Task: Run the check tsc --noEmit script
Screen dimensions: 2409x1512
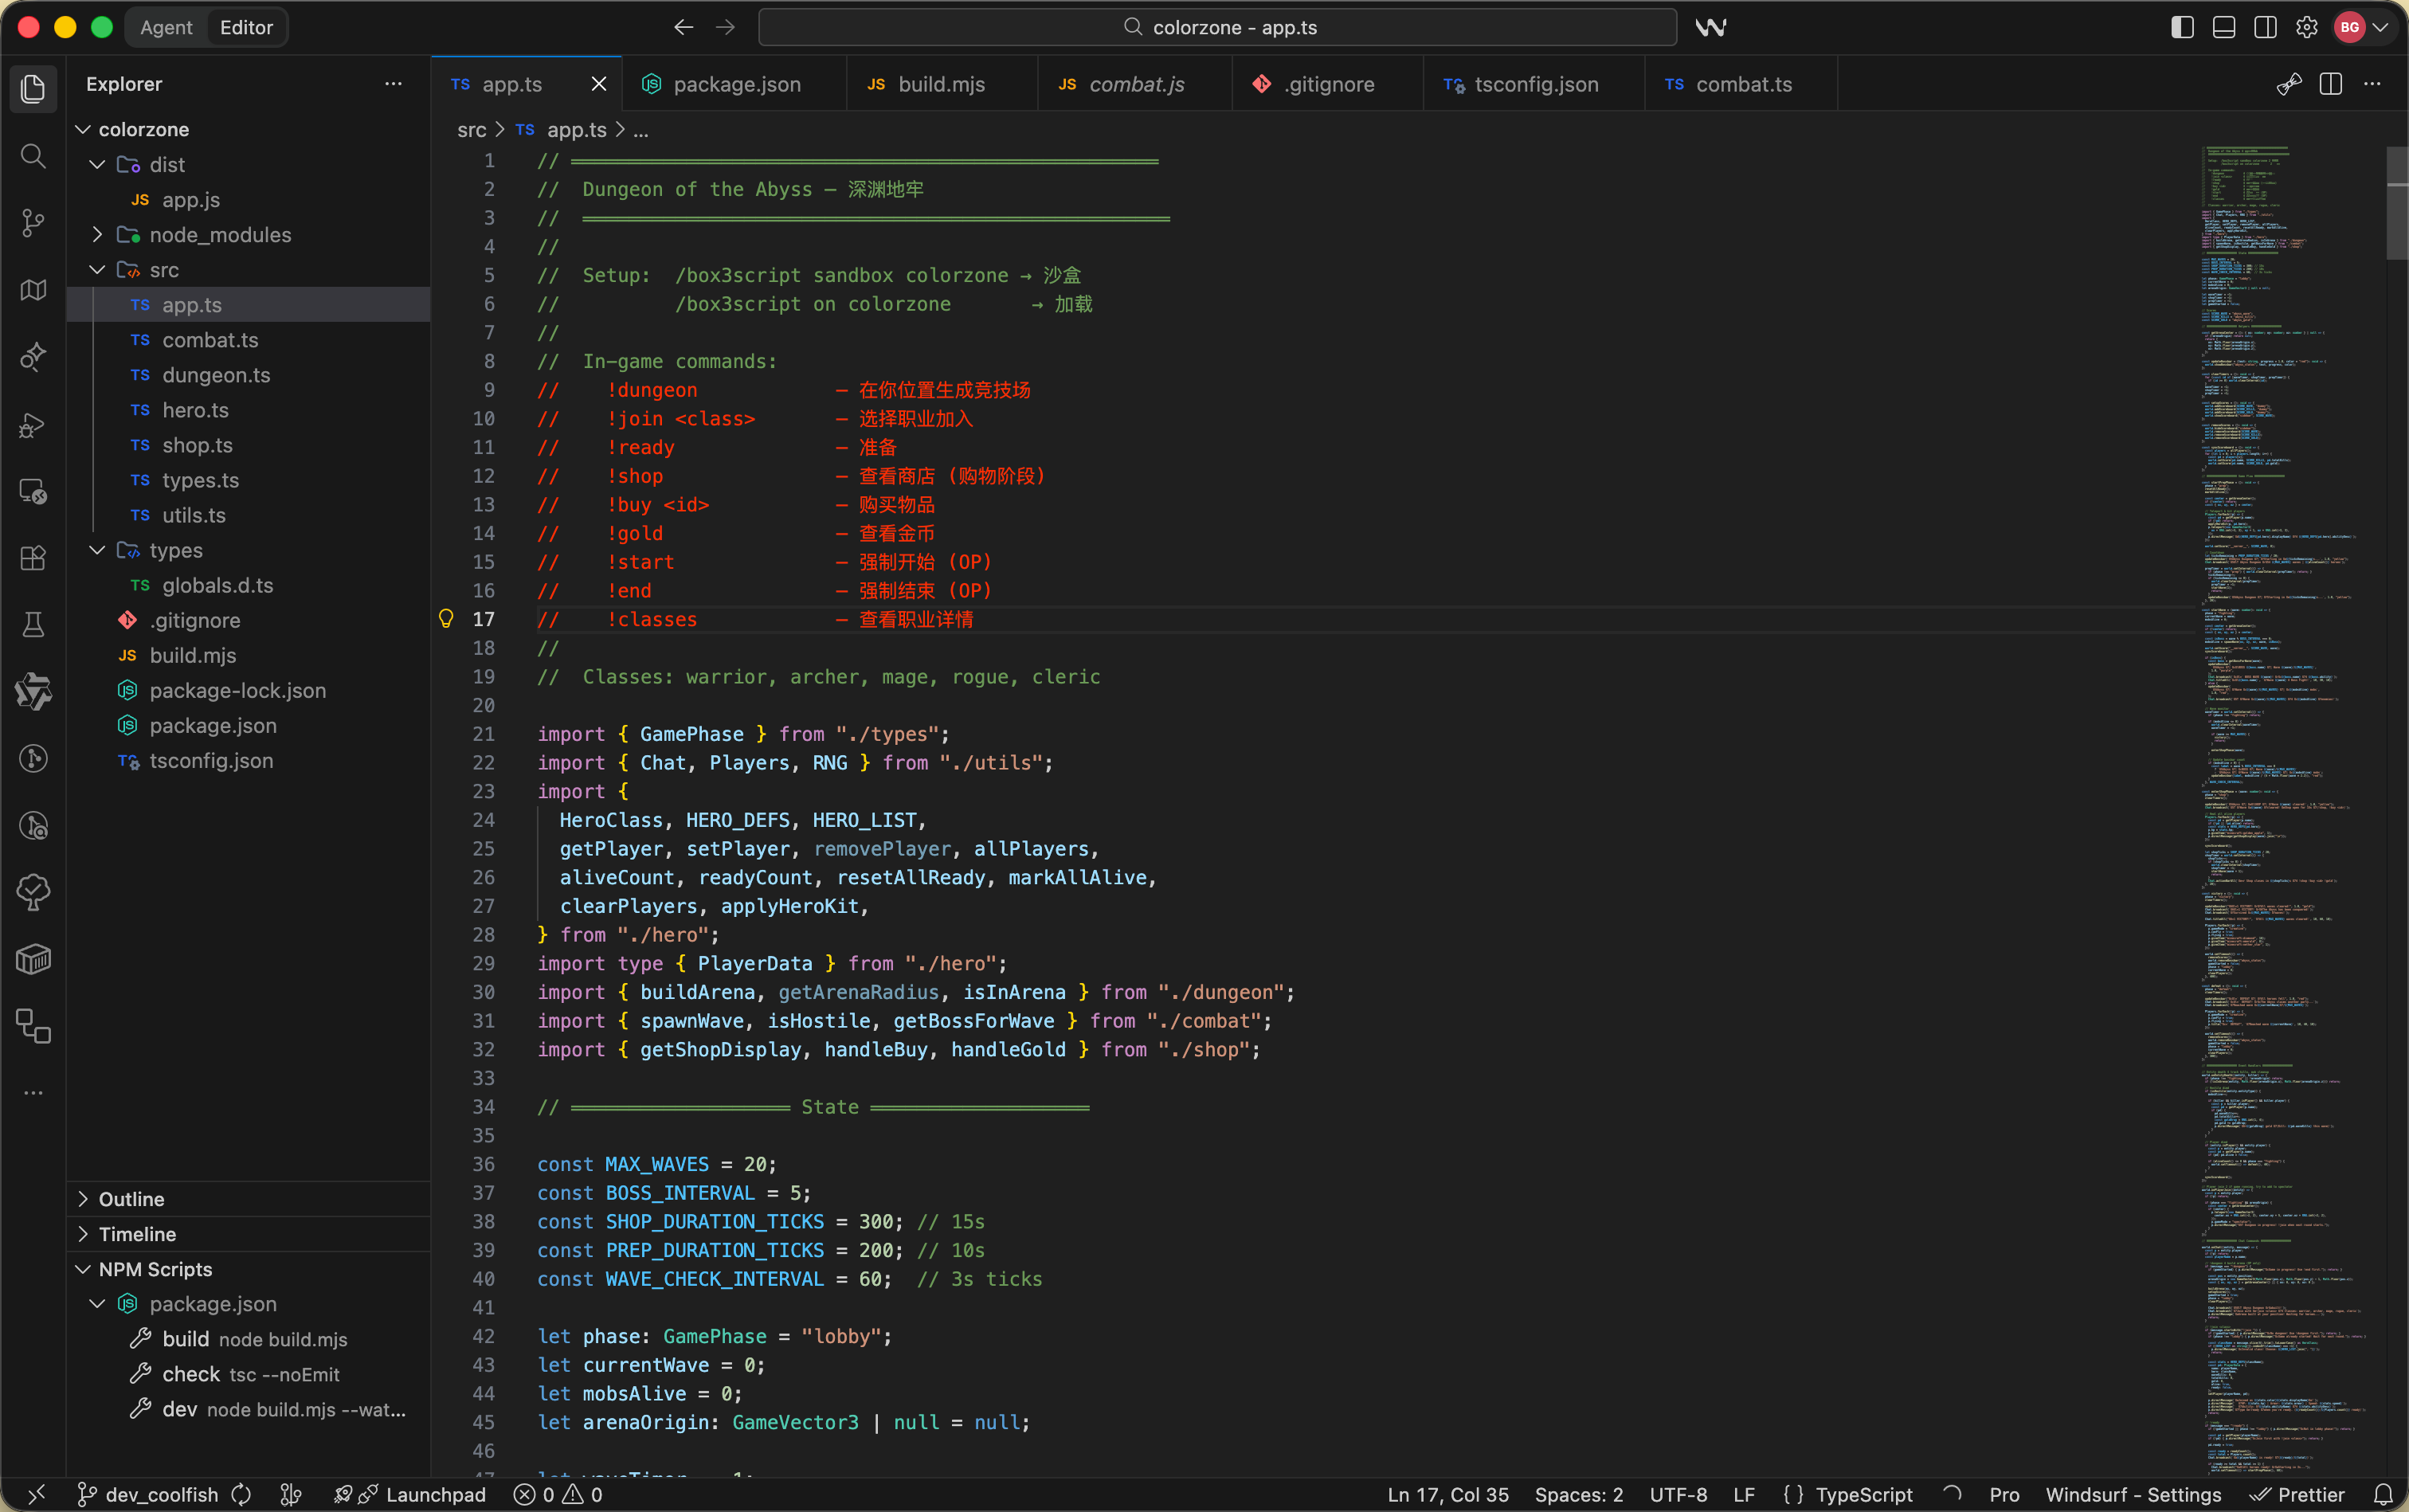Action: pyautogui.click(x=249, y=1374)
